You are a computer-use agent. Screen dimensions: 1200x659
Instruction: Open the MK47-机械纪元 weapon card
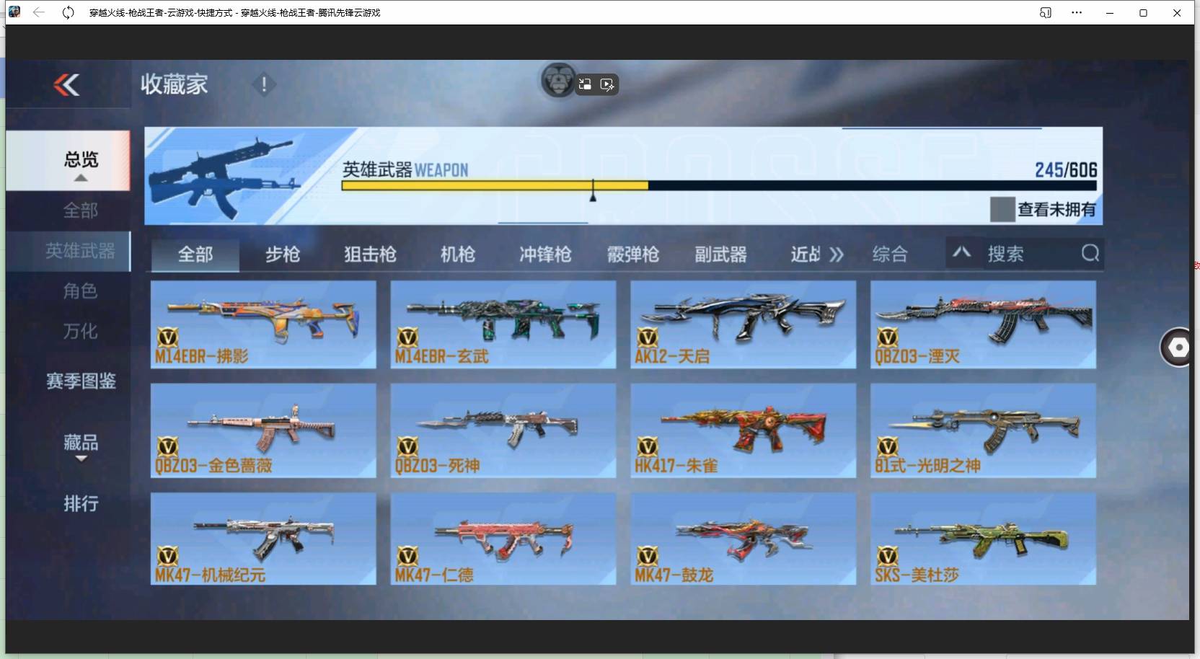[263, 539]
